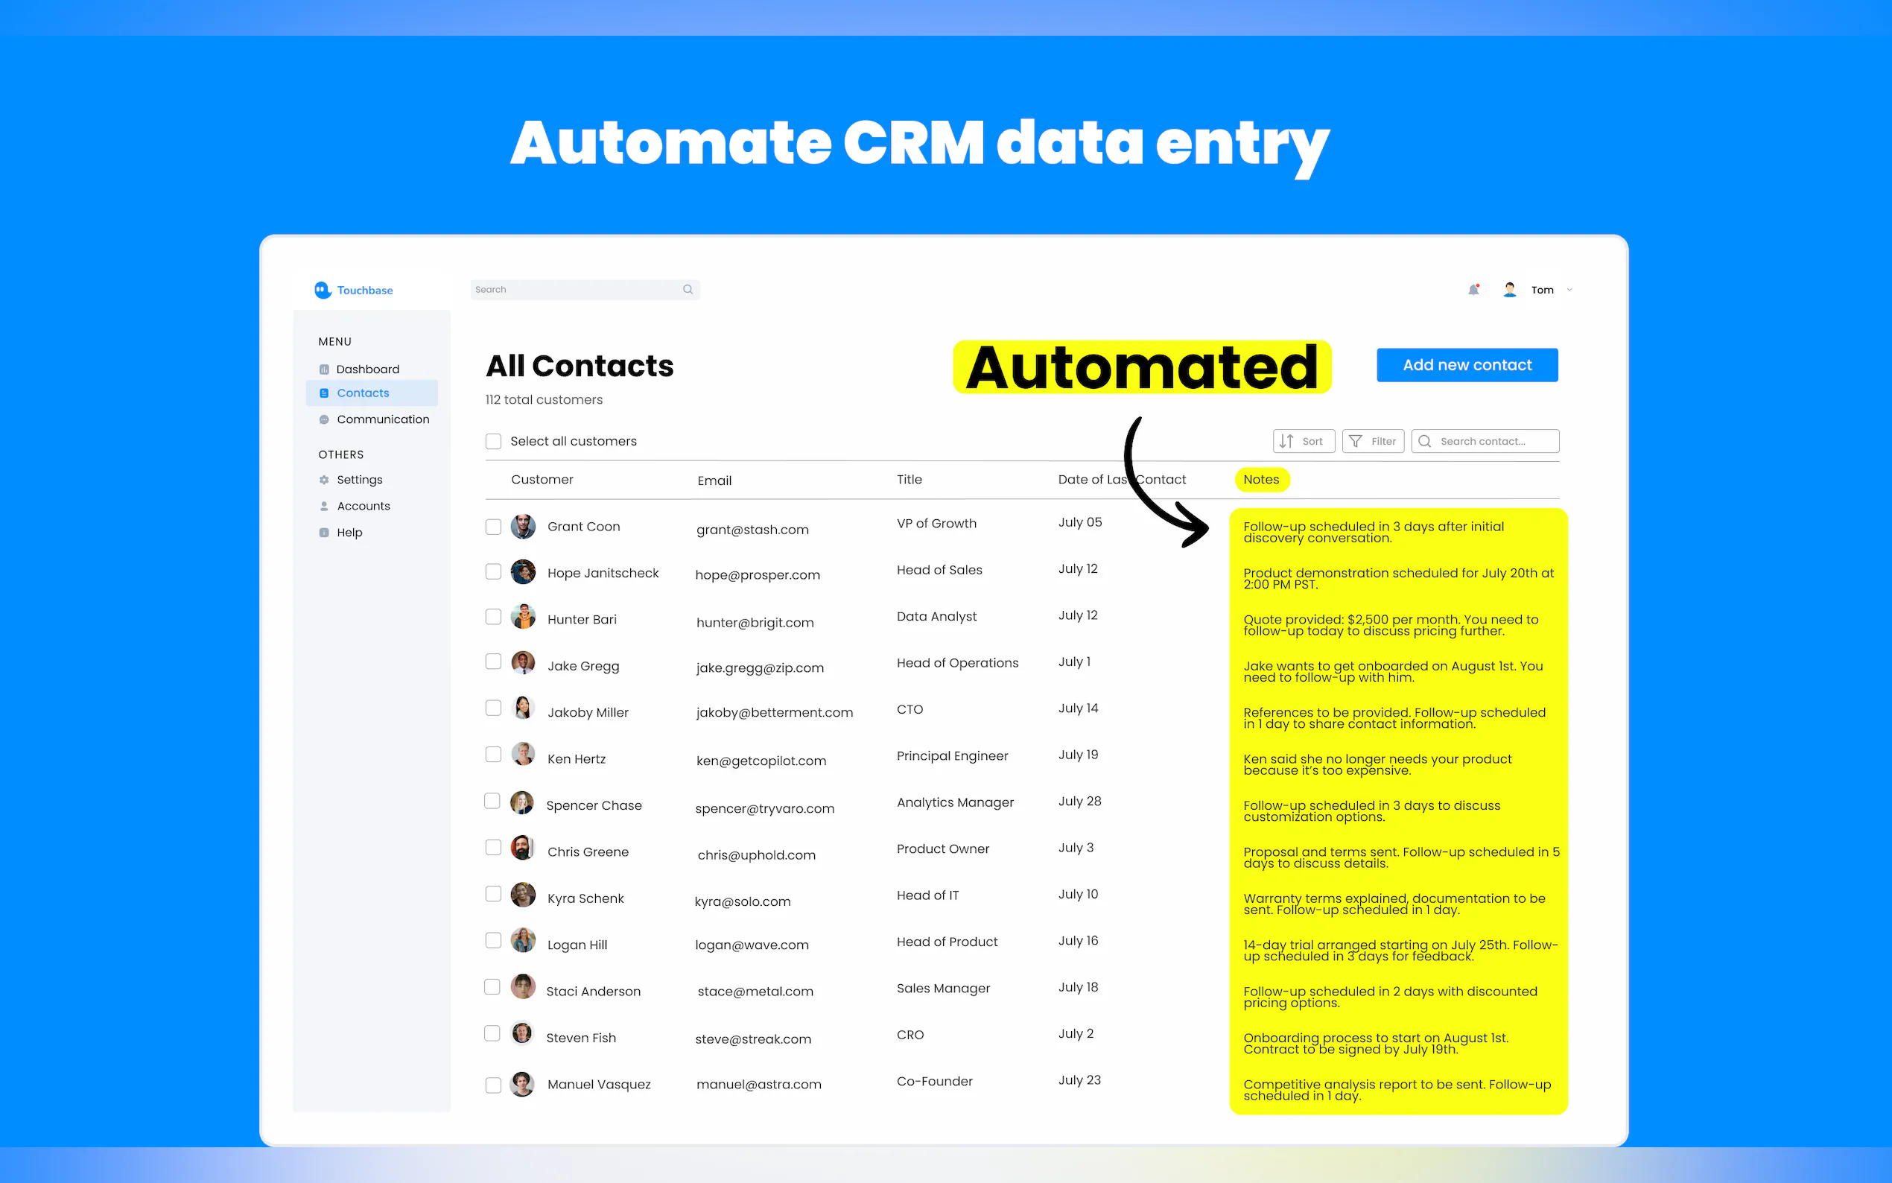Open the Sort options

[1303, 441]
